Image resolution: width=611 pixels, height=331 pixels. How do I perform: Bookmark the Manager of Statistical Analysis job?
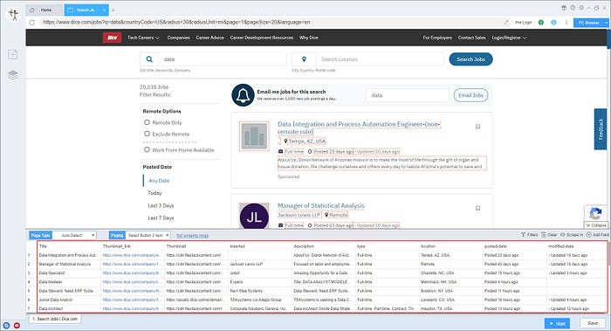click(x=477, y=208)
